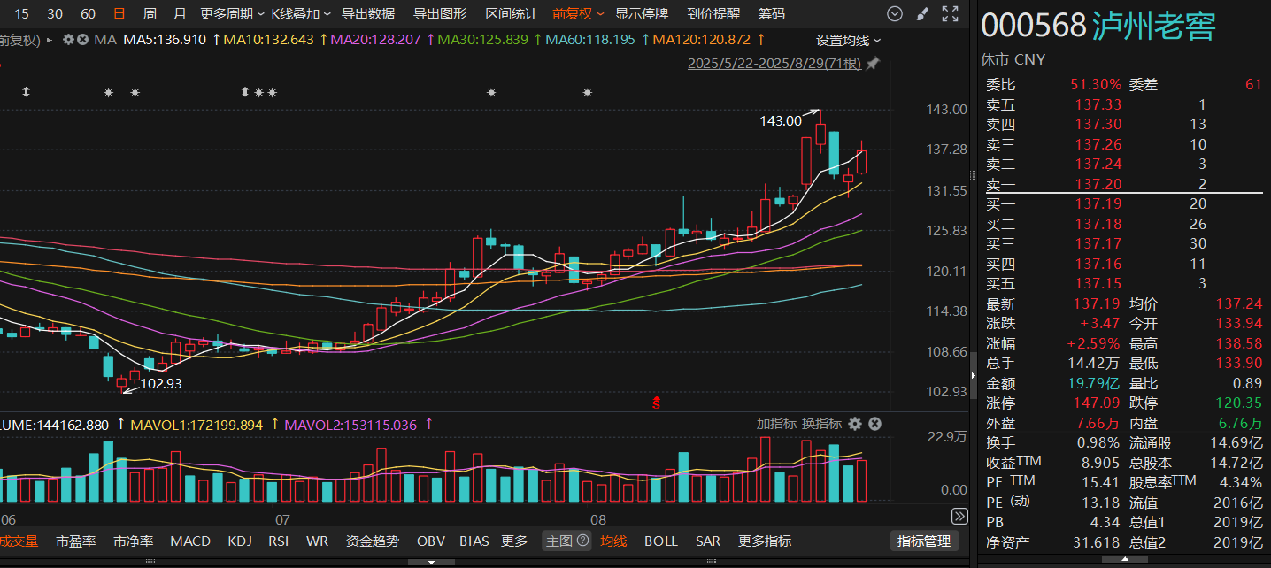The image size is (1271, 568).
Task: Click the 导出数据 button
Action: pos(368,14)
